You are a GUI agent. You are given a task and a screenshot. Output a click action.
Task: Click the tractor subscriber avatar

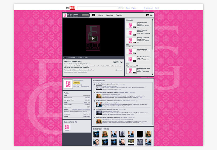click(131, 142)
